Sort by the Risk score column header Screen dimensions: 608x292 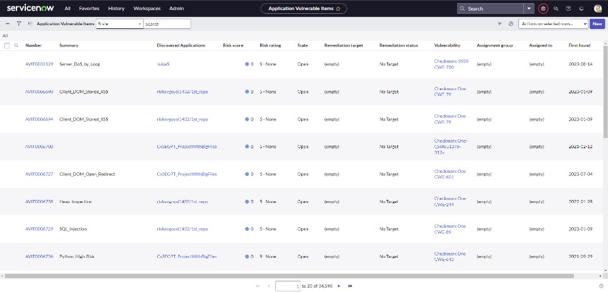pyautogui.click(x=233, y=45)
